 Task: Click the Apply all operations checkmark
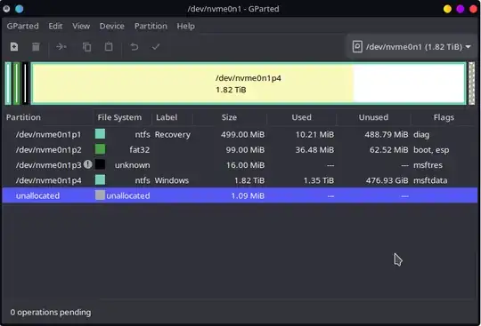tap(156, 47)
